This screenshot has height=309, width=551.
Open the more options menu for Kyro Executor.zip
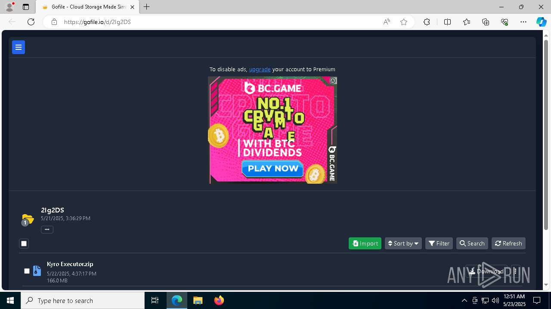[515, 271]
